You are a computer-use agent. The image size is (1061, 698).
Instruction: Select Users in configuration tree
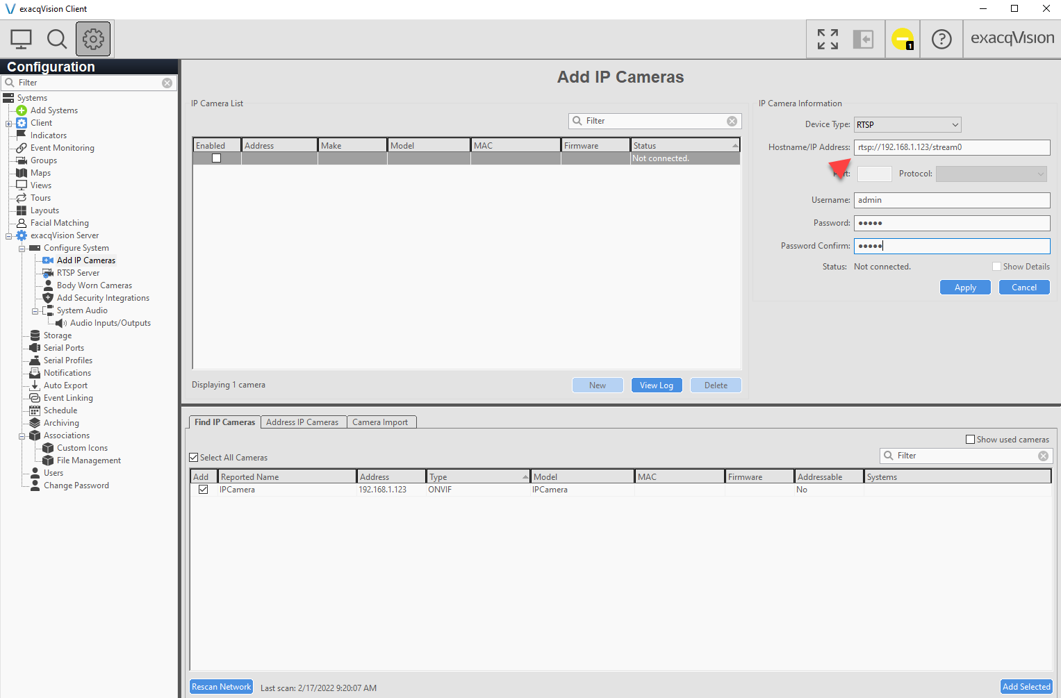(x=53, y=473)
